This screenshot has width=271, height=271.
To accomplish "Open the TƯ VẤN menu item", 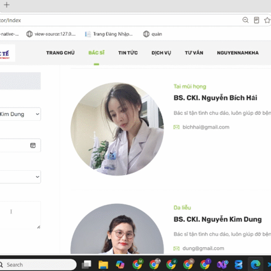I will [194, 53].
